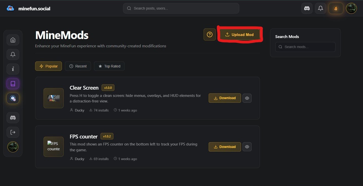
Task: Click the sidebar notifications bell icon
Action: [13, 54]
